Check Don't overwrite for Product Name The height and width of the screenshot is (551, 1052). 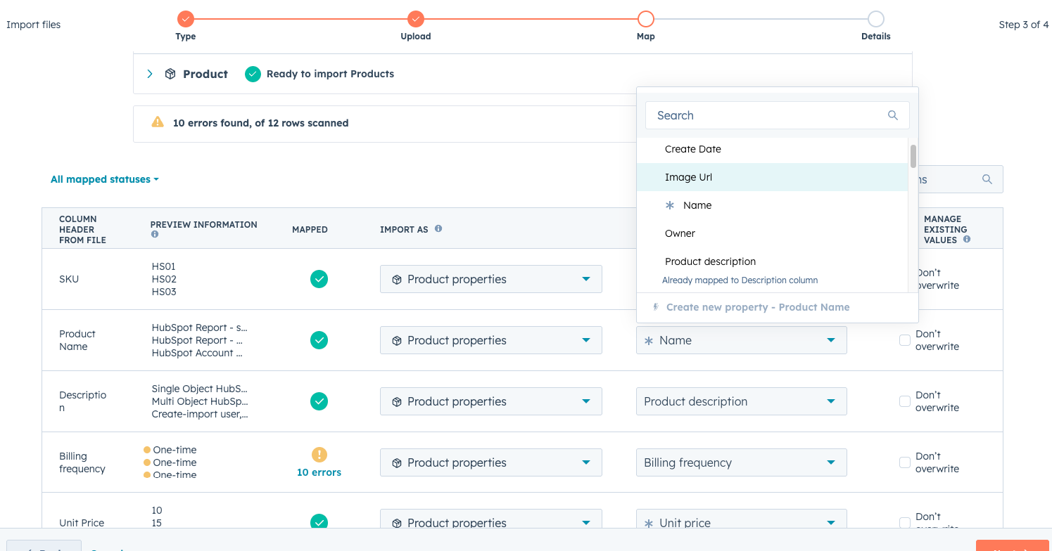pos(905,340)
